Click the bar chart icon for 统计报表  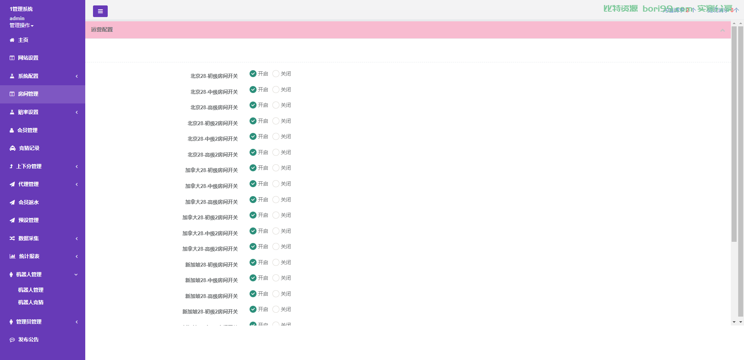pos(12,256)
